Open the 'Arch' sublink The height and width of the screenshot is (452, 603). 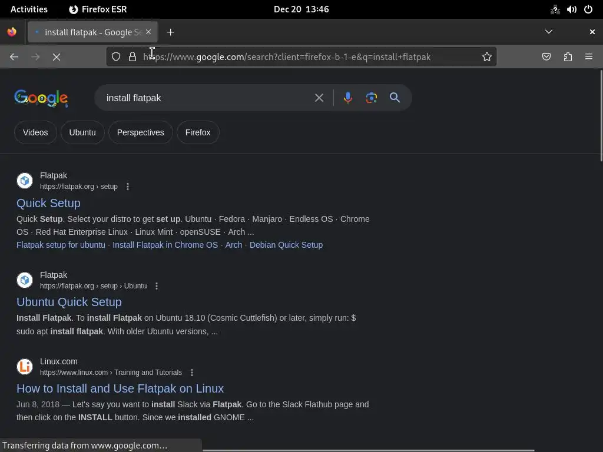pyautogui.click(x=234, y=245)
